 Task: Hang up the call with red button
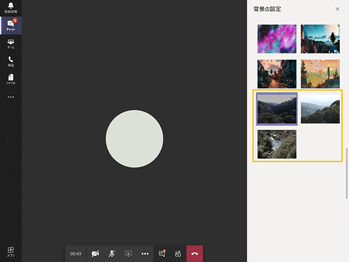coord(194,254)
